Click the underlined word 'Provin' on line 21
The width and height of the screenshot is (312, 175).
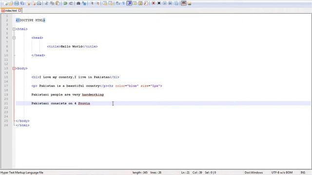pyautogui.click(x=84, y=104)
